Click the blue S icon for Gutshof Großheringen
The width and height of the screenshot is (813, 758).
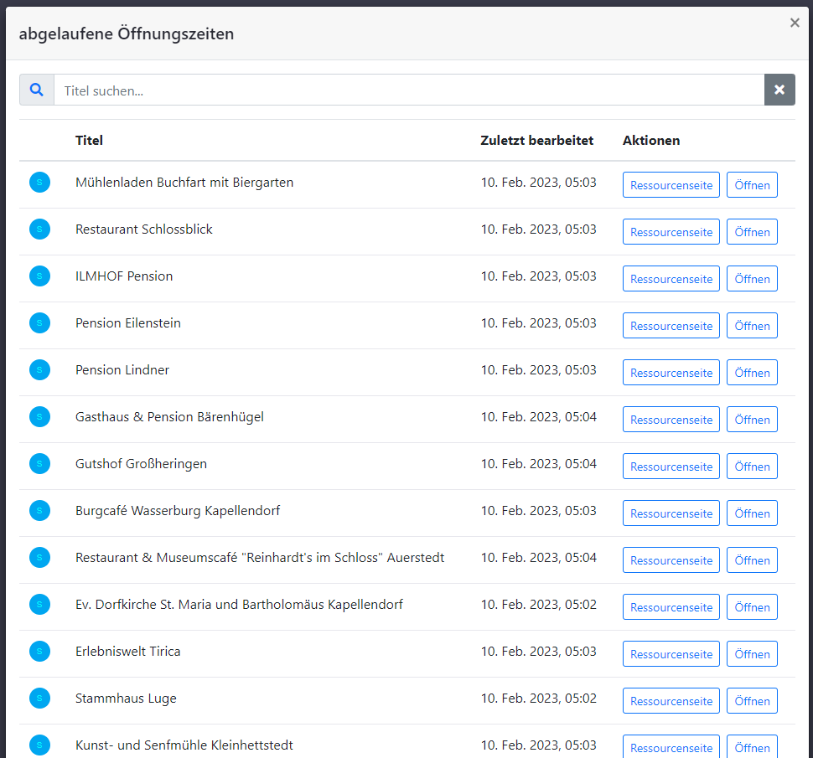coord(39,464)
